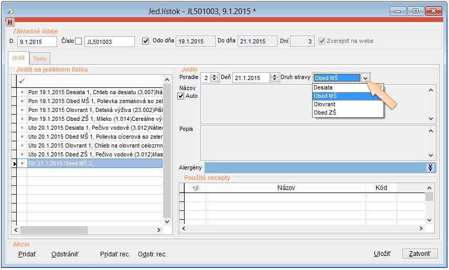Viewport: 449px width, 270px height.
Task: Open the Jedlá tab
Action: pos(18,59)
